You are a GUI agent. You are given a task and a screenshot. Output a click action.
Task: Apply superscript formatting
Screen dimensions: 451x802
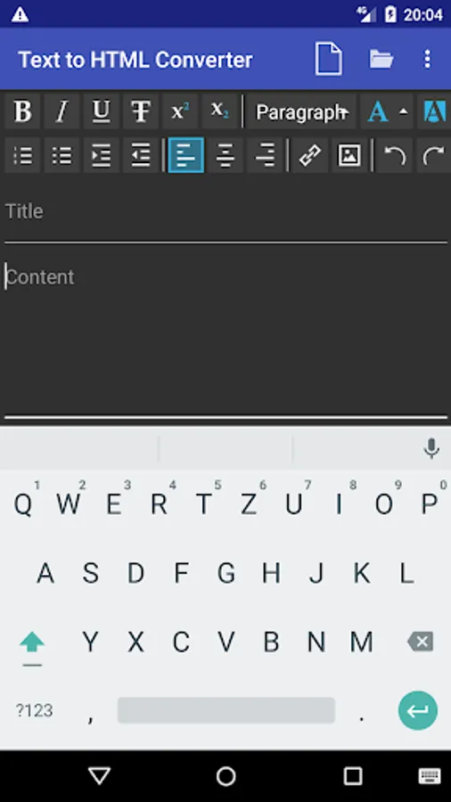(180, 111)
